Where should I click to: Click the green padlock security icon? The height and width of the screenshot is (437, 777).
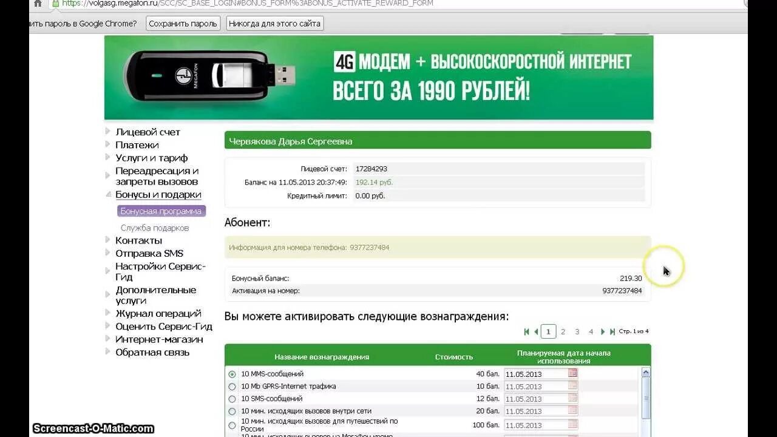pyautogui.click(x=56, y=3)
